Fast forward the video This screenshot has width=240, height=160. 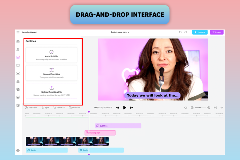131,108
